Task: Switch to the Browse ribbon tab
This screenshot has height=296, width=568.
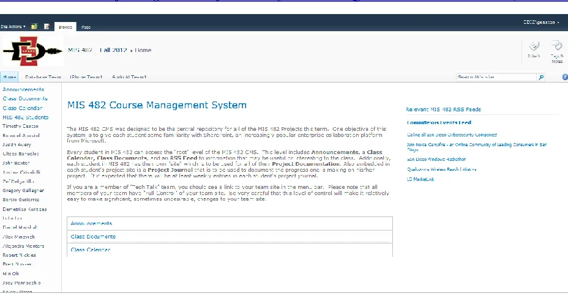Action: click(x=65, y=27)
